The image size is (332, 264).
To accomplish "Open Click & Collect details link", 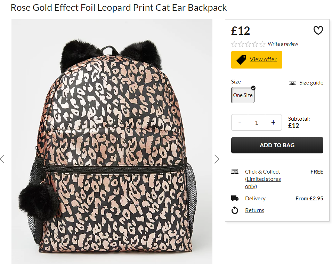I will click(263, 179).
